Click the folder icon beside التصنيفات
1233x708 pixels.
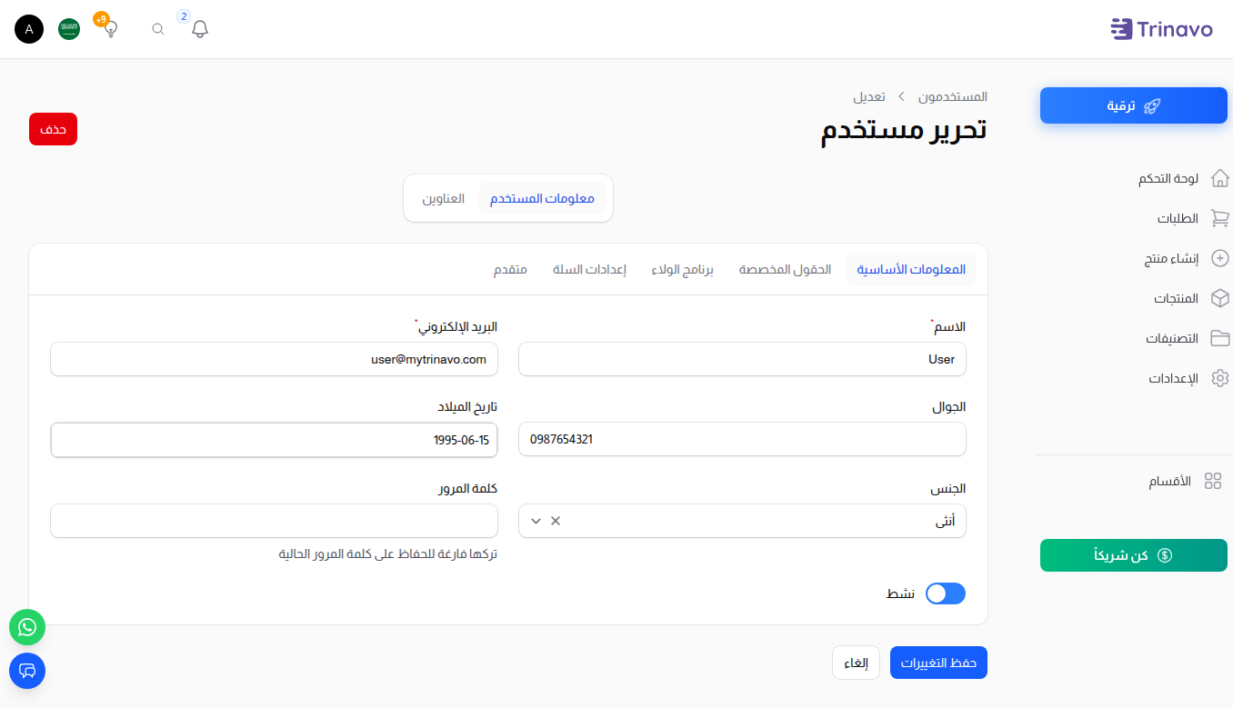point(1220,338)
